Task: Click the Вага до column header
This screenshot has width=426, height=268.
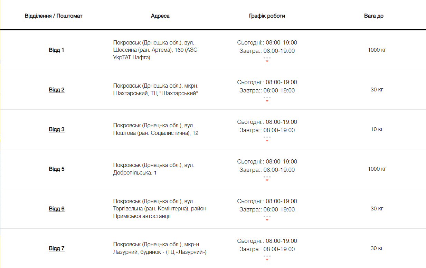Action: click(374, 16)
